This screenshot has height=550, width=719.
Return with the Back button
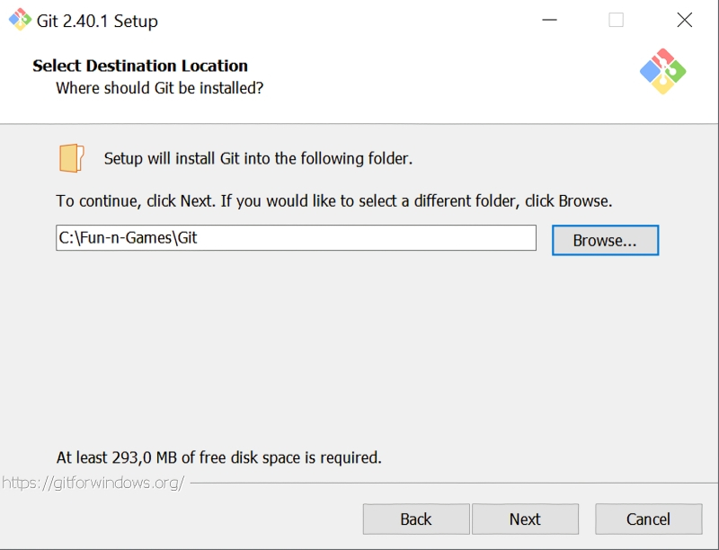pyautogui.click(x=416, y=519)
